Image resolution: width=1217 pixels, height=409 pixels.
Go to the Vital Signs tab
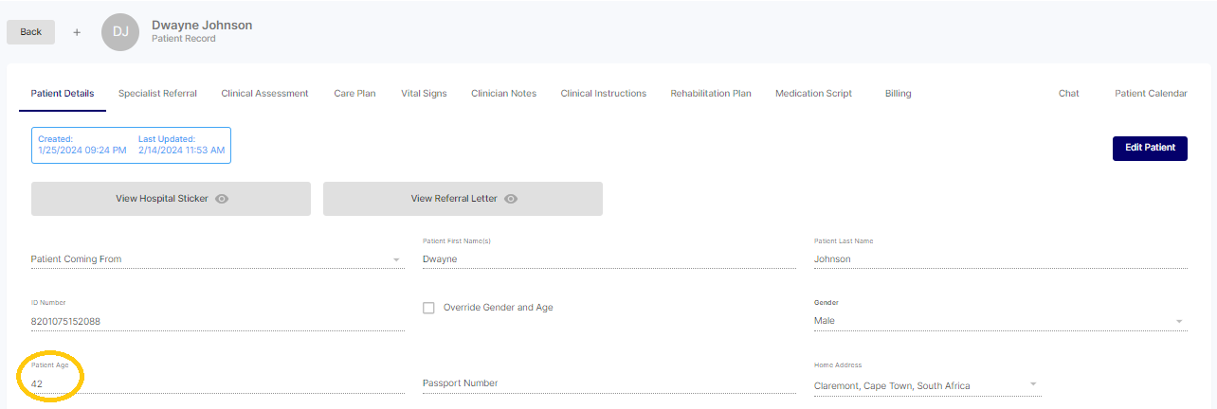click(x=424, y=94)
